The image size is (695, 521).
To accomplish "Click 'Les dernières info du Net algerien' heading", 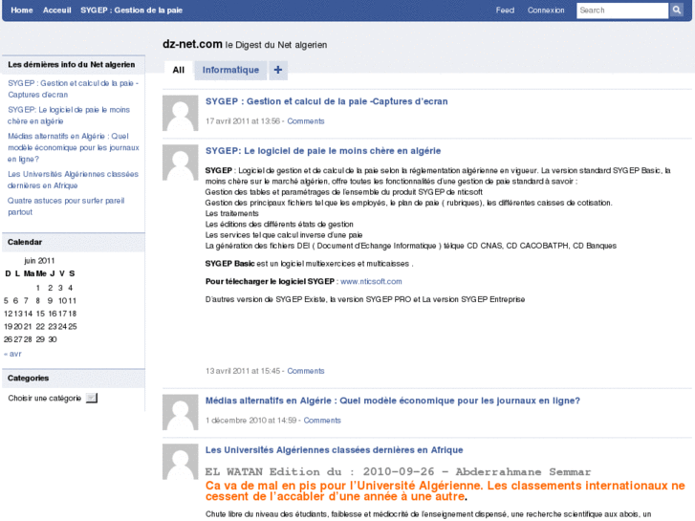I will pos(72,65).
